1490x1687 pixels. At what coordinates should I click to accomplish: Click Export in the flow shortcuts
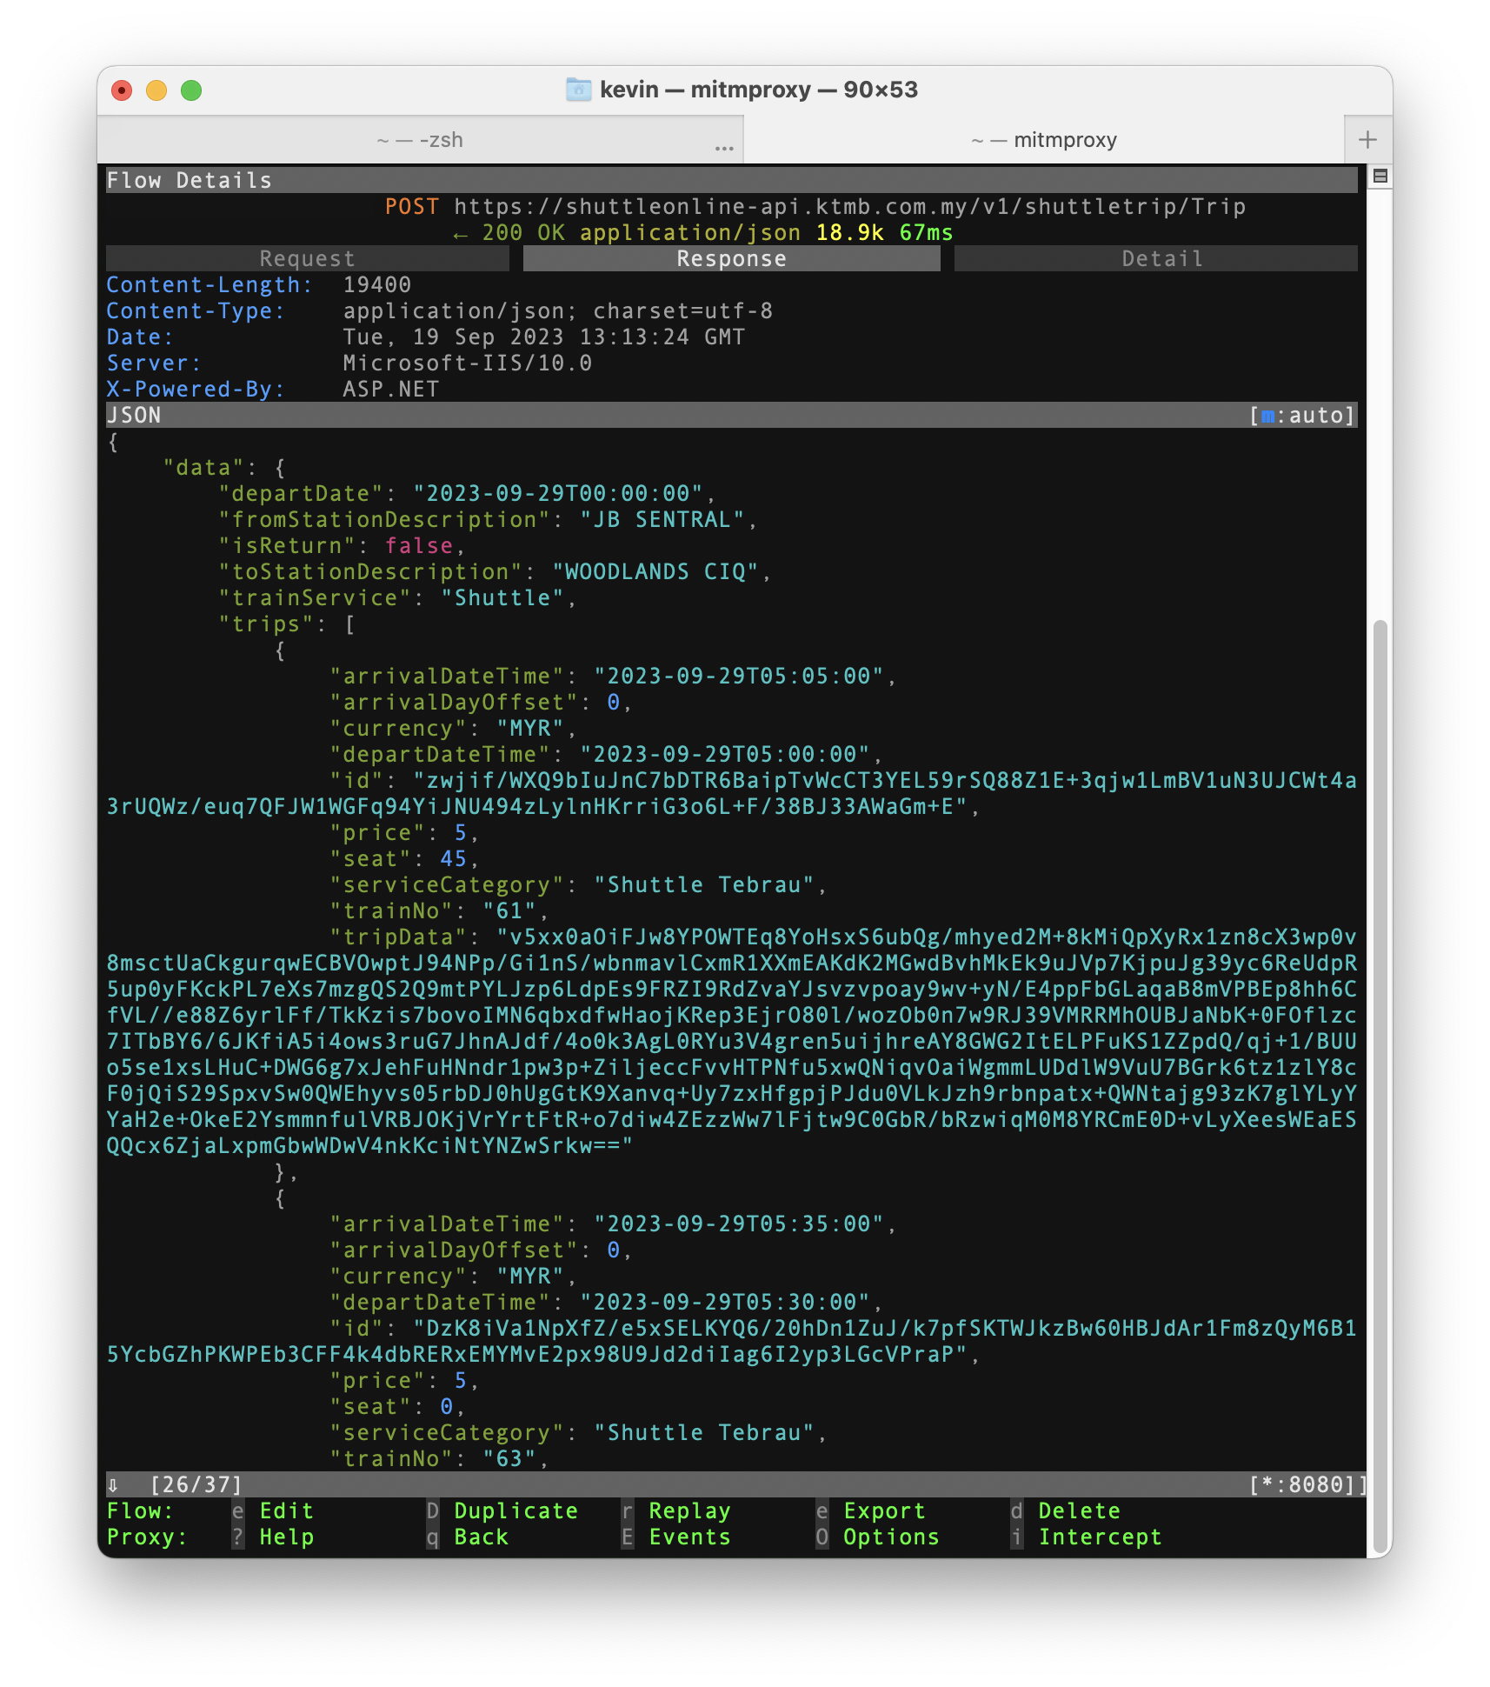tap(884, 1510)
